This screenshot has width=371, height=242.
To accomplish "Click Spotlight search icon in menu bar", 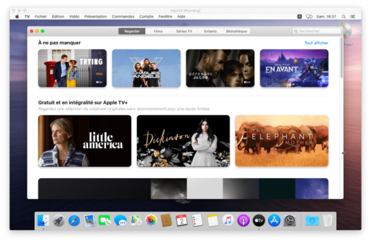I will pyautogui.click(x=344, y=16).
